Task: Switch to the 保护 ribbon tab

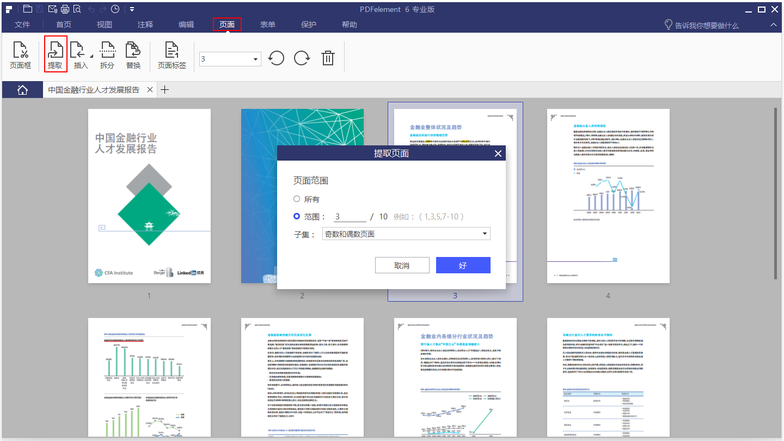Action: coord(309,24)
